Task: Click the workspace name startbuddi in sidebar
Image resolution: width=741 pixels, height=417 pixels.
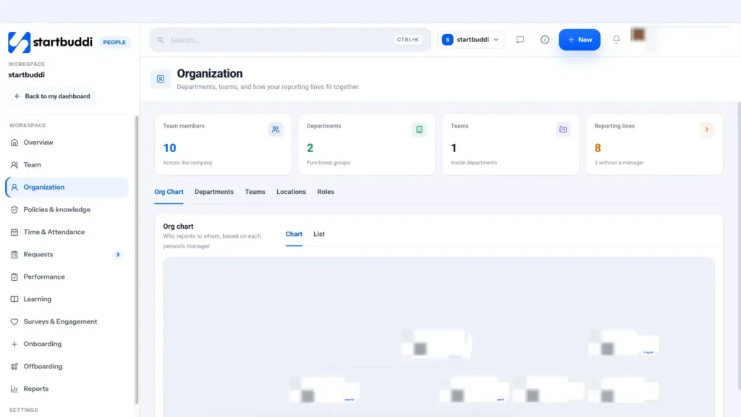Action: 27,75
